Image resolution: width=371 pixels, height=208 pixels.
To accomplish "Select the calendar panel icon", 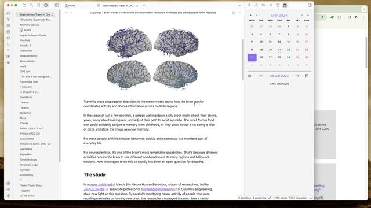I will click(285, 5).
